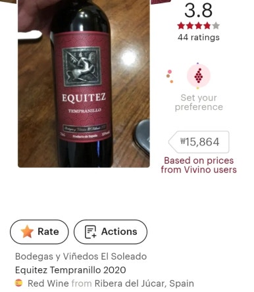
Task: Open Ribera del Júcar region link
Action: tap(130, 283)
